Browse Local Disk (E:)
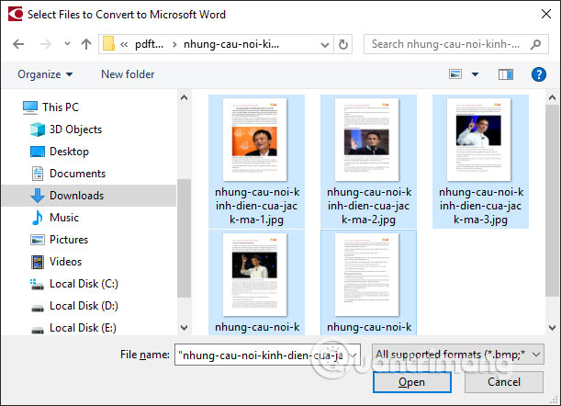The height and width of the screenshot is (406, 561). pyautogui.click(x=73, y=328)
